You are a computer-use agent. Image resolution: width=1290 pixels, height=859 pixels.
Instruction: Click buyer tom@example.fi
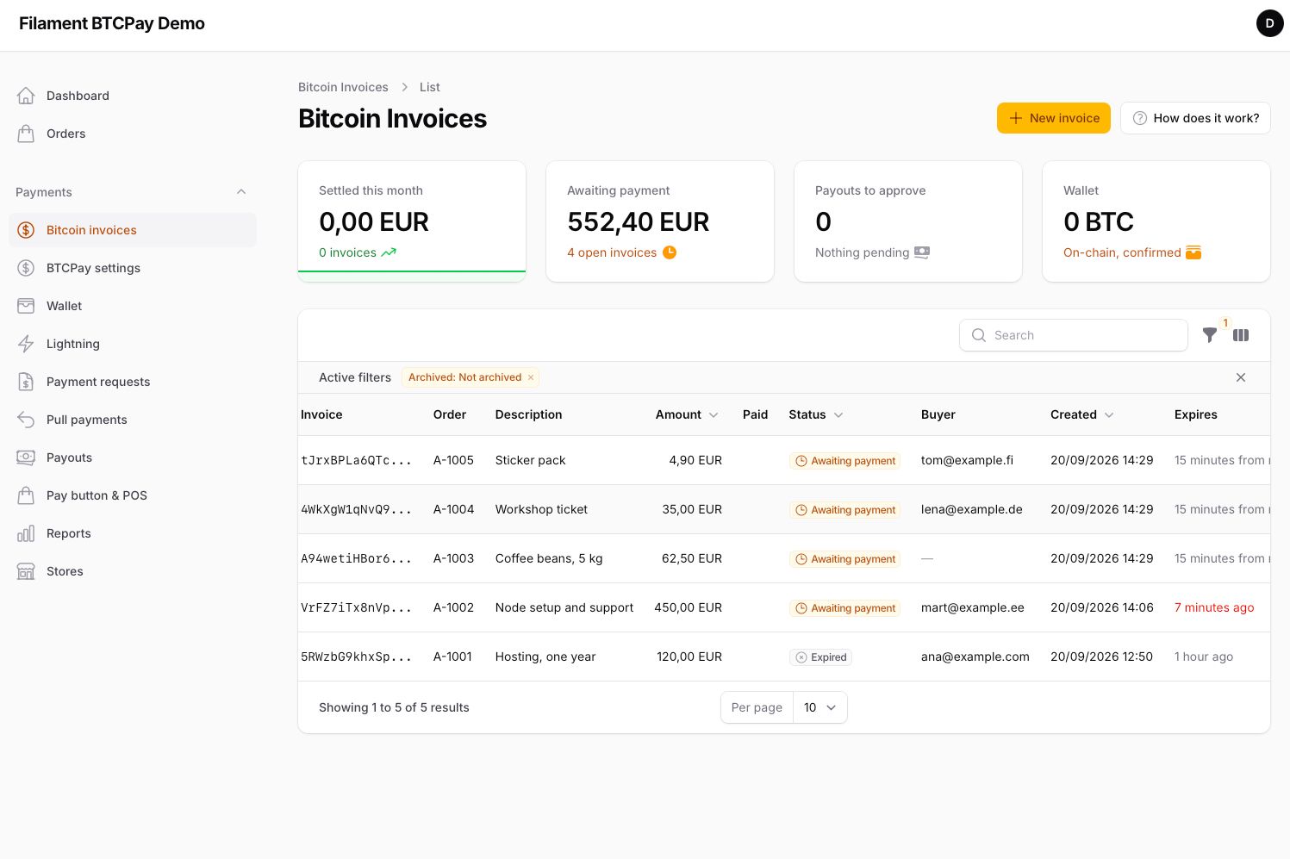click(x=967, y=460)
